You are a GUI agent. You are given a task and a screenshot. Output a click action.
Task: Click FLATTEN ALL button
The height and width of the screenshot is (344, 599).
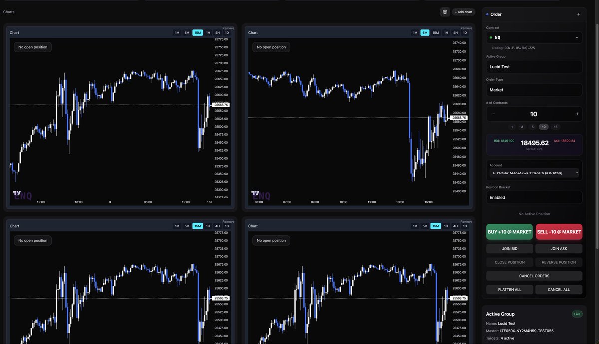pos(510,289)
